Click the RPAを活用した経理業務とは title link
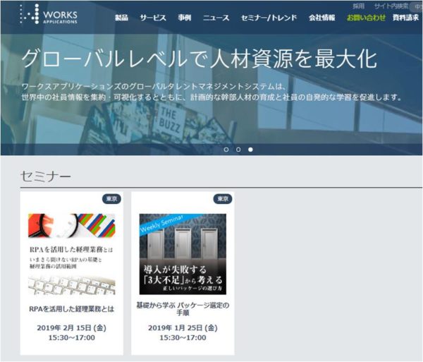The width and height of the screenshot is (423, 362). pyautogui.click(x=71, y=308)
